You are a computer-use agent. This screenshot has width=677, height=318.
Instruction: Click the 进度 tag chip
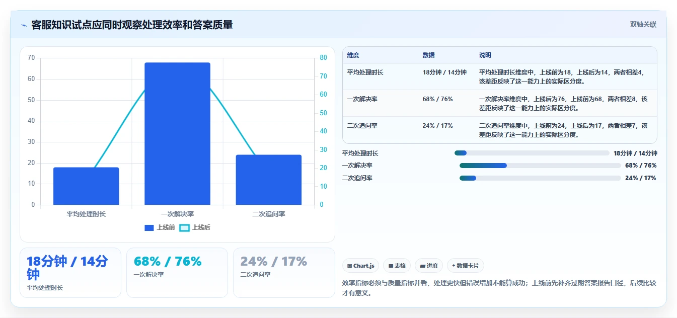(429, 266)
